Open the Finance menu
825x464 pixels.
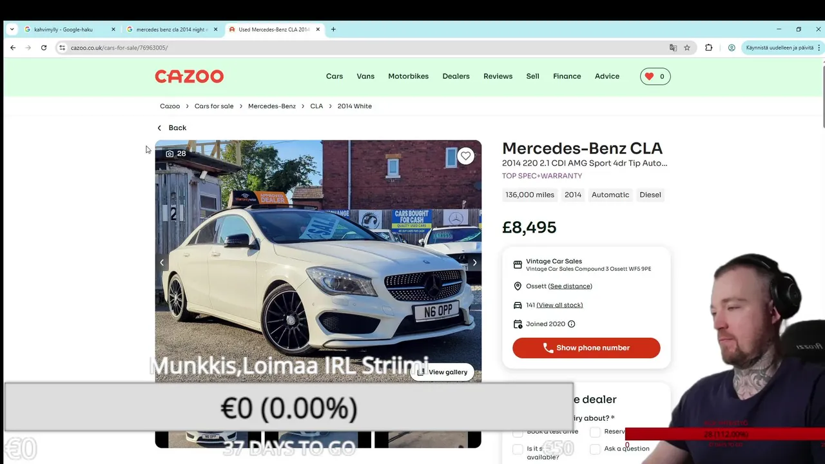tap(567, 76)
